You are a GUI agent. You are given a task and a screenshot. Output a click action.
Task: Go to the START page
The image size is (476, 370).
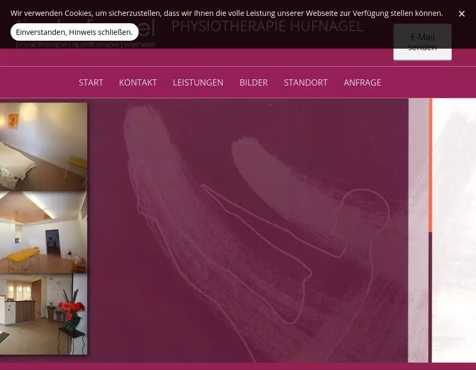pos(91,82)
